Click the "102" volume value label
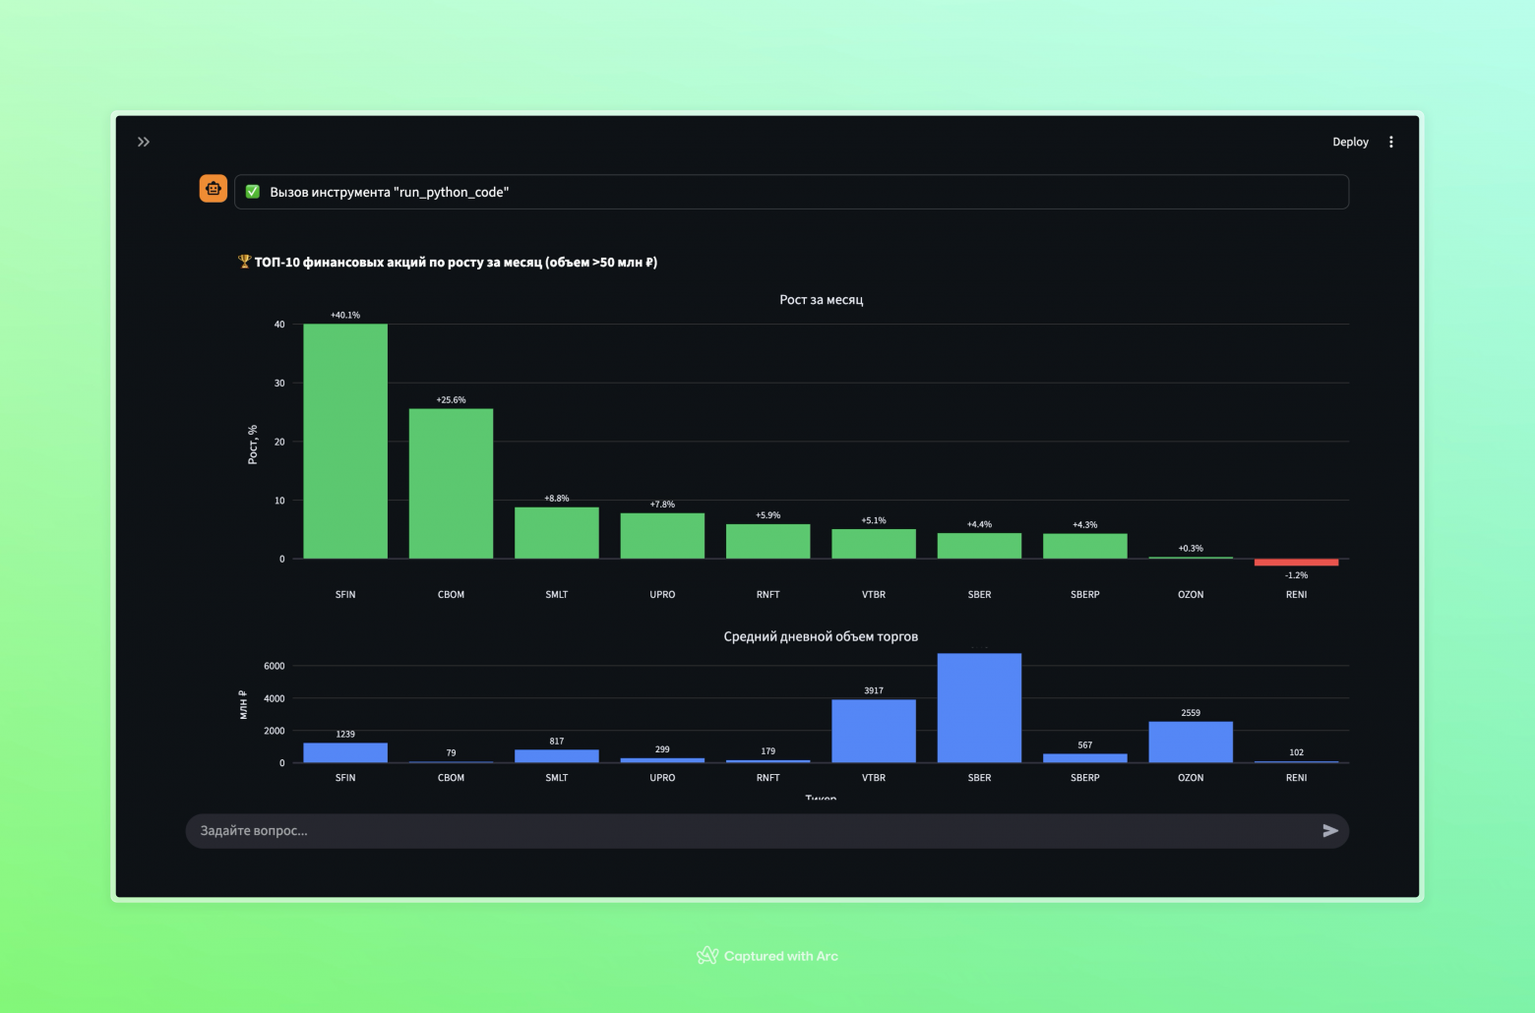The image size is (1535, 1013). 1297,753
